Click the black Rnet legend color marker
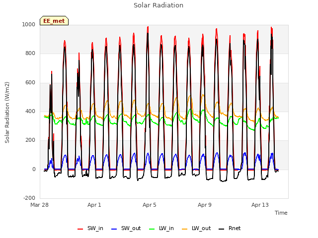The image size is (318, 238). click(222, 229)
